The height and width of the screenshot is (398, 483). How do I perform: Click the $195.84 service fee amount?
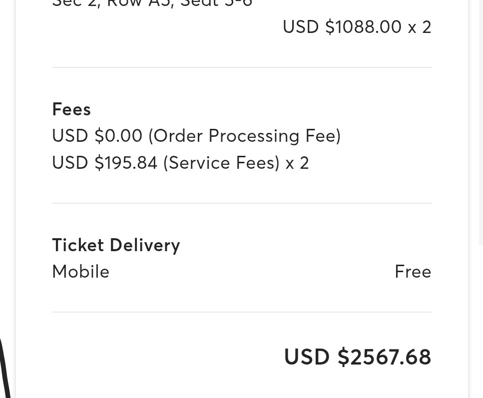click(x=126, y=163)
